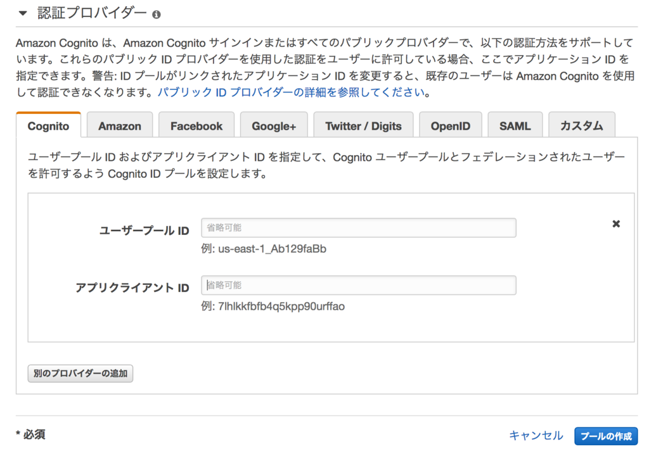Select the OpenID tab
The image size is (649, 461).
(451, 125)
